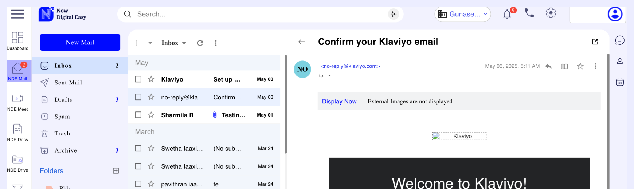The image size is (634, 189).
Task: Compose with the New Mail button
Action: click(80, 42)
